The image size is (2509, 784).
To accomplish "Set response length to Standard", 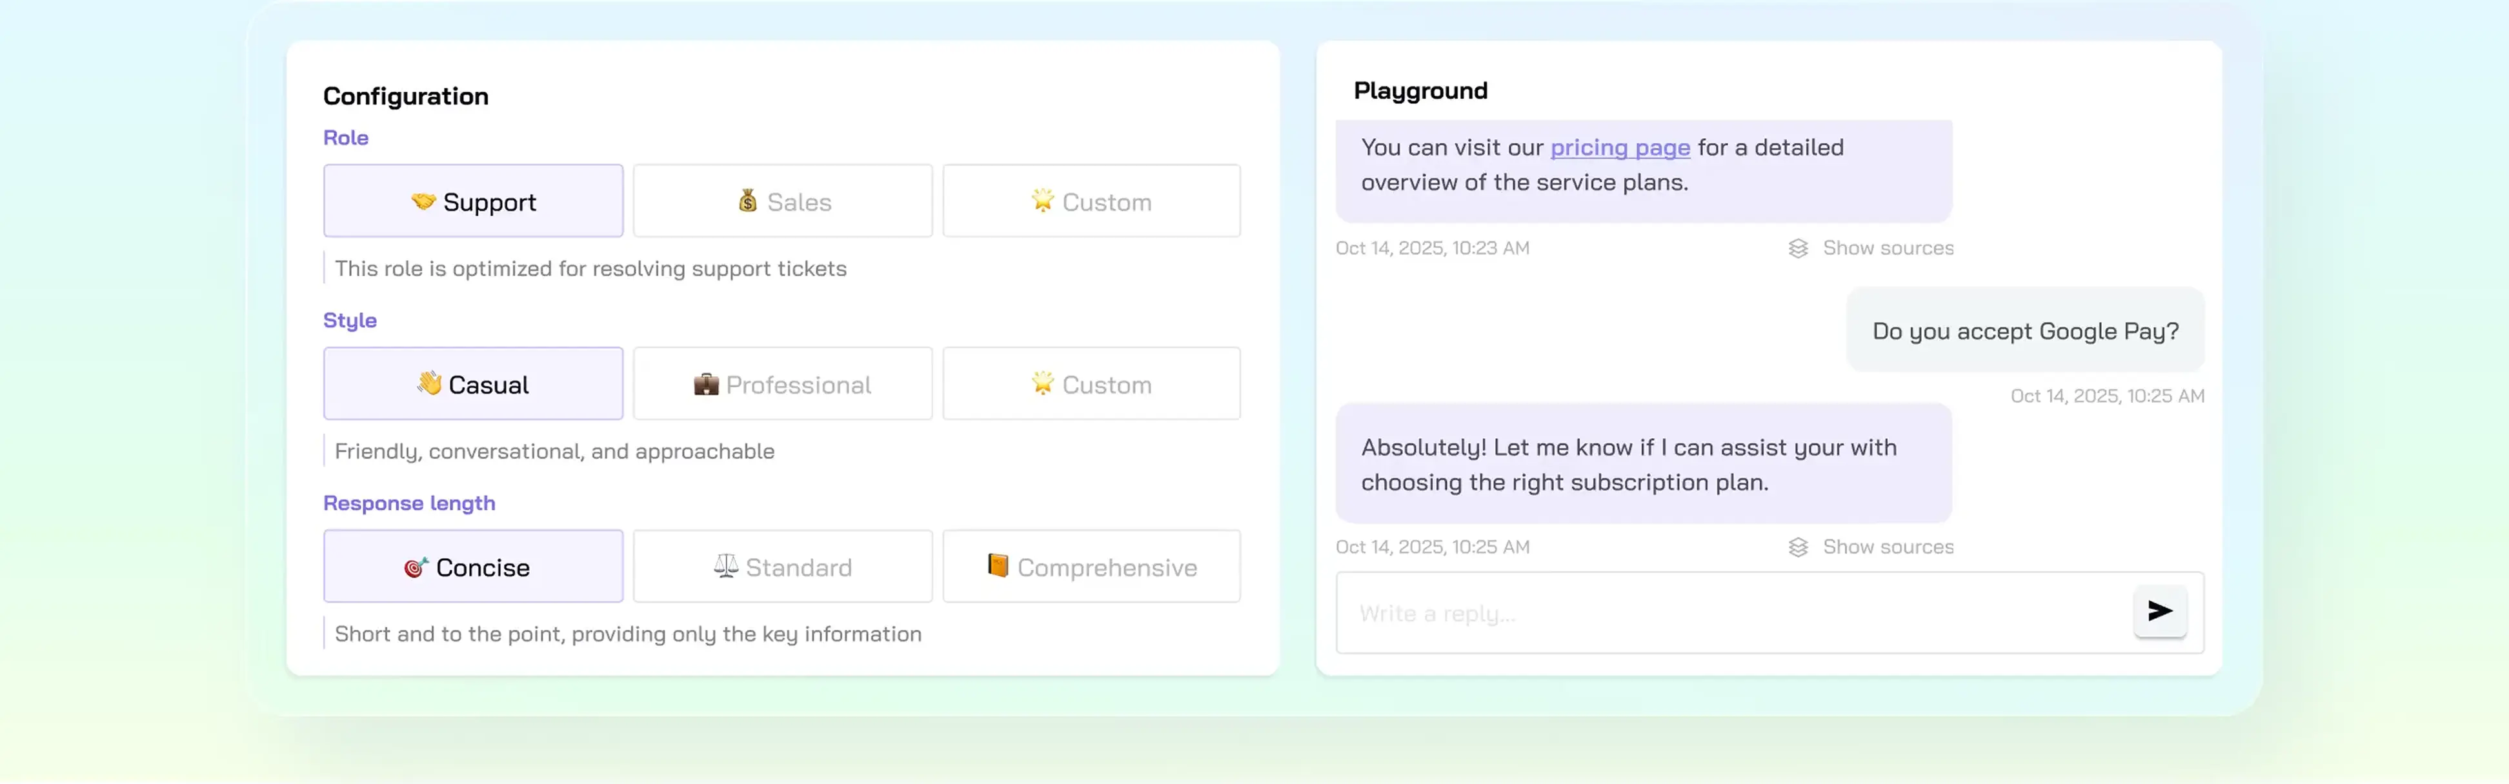I will pos(782,567).
